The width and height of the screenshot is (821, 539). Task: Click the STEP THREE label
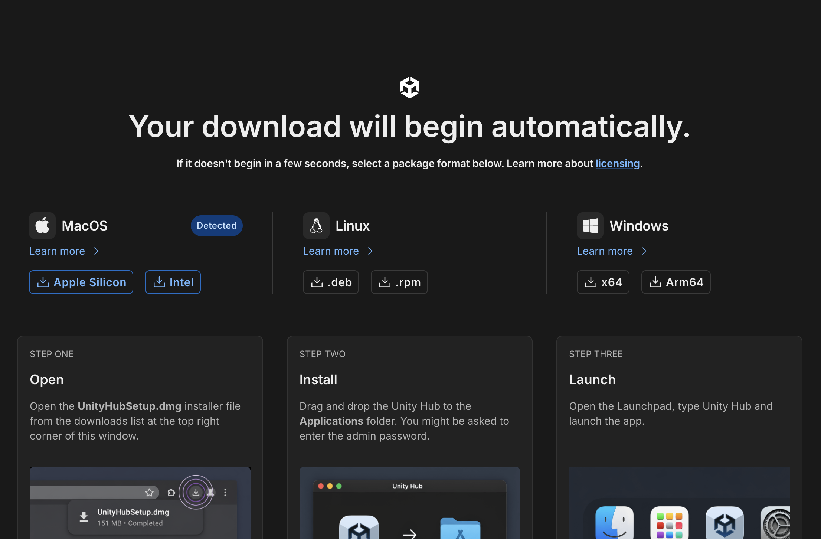click(x=596, y=354)
